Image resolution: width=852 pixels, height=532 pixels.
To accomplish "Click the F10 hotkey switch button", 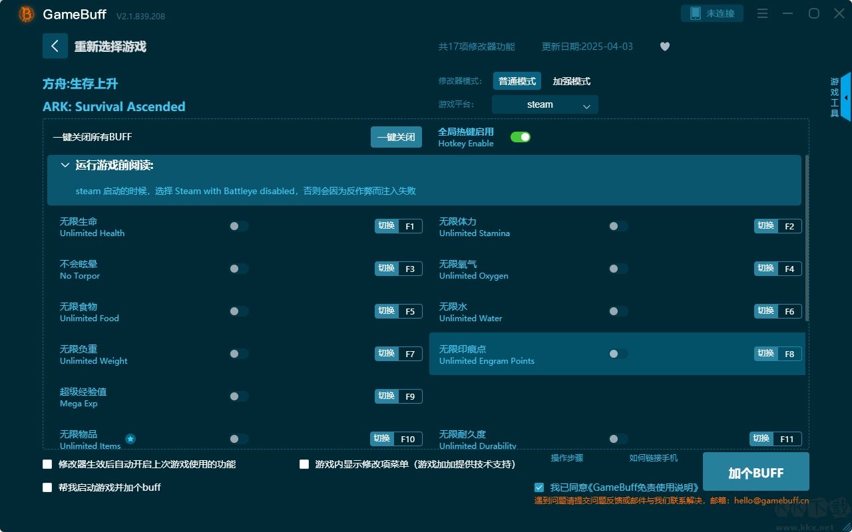I will coord(397,439).
